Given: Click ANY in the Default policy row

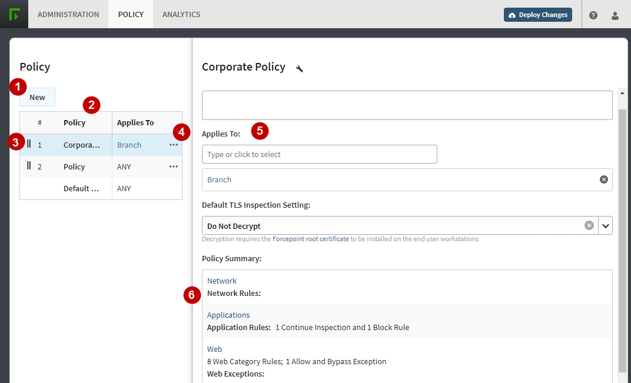Looking at the screenshot, I should click(124, 188).
